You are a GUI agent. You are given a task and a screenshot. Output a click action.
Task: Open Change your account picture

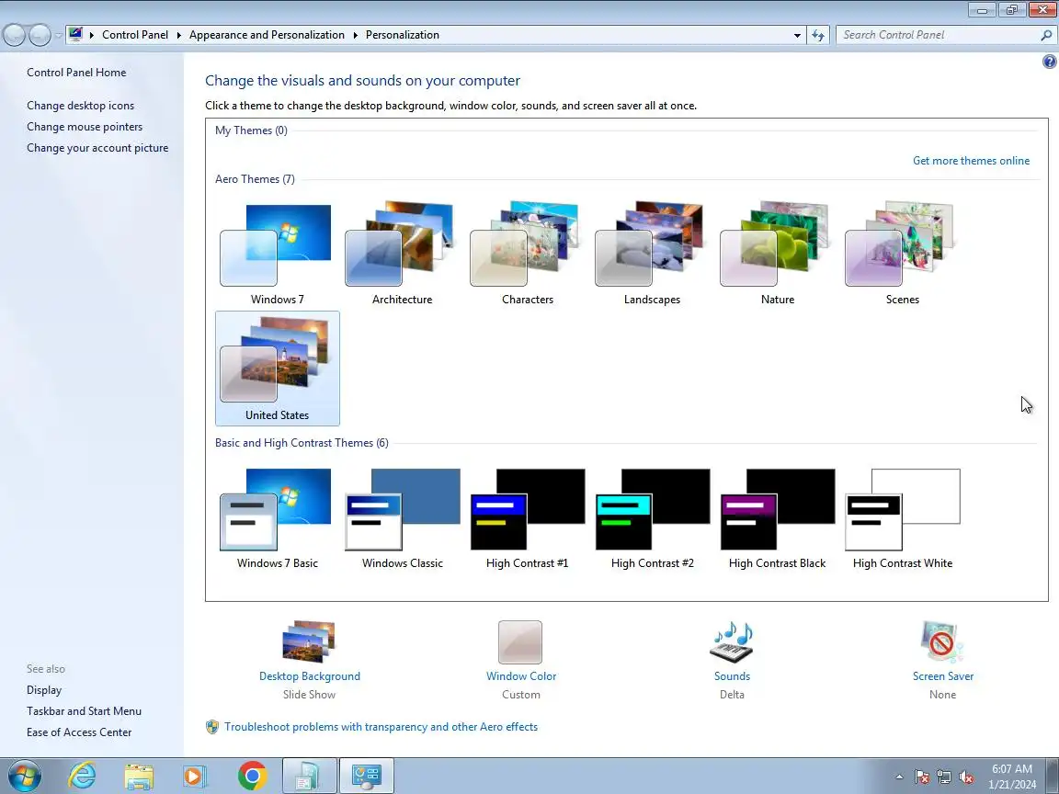[97, 148]
